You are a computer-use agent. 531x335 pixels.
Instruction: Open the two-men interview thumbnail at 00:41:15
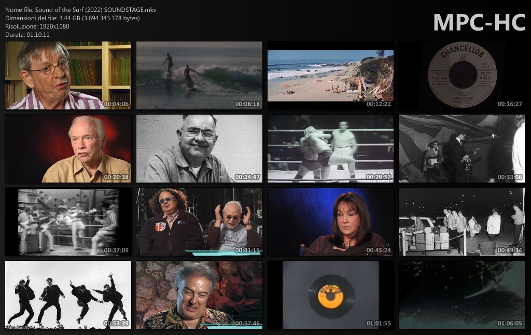click(199, 222)
